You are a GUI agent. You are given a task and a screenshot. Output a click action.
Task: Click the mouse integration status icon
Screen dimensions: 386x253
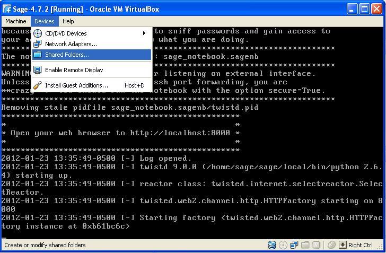point(331,245)
